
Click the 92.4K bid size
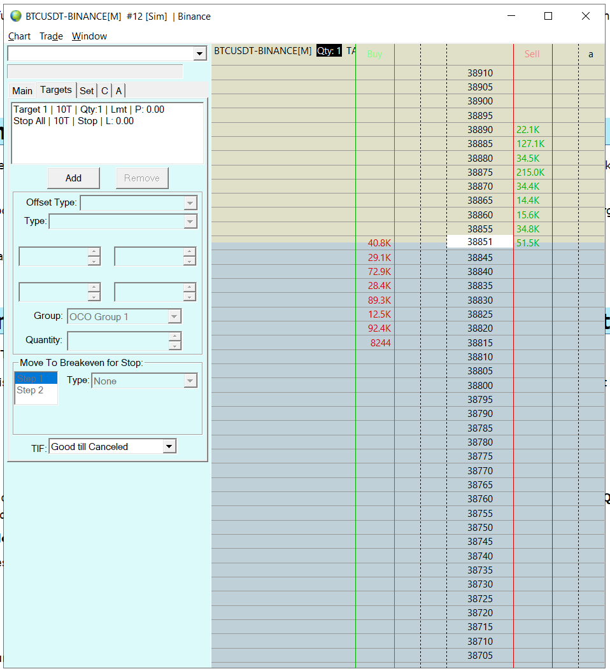point(379,328)
